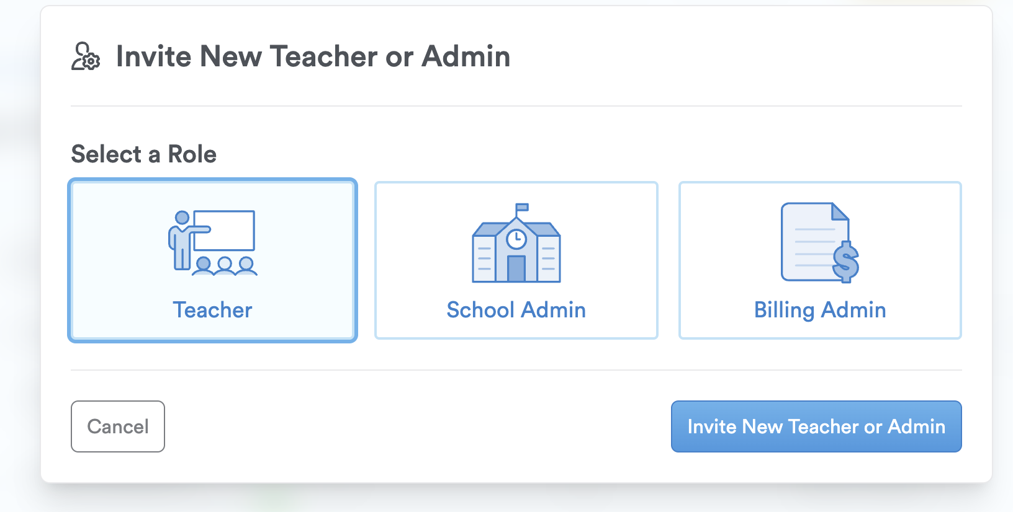This screenshot has height=512, width=1013.
Task: Click the door of the school building icon
Action: (x=516, y=269)
